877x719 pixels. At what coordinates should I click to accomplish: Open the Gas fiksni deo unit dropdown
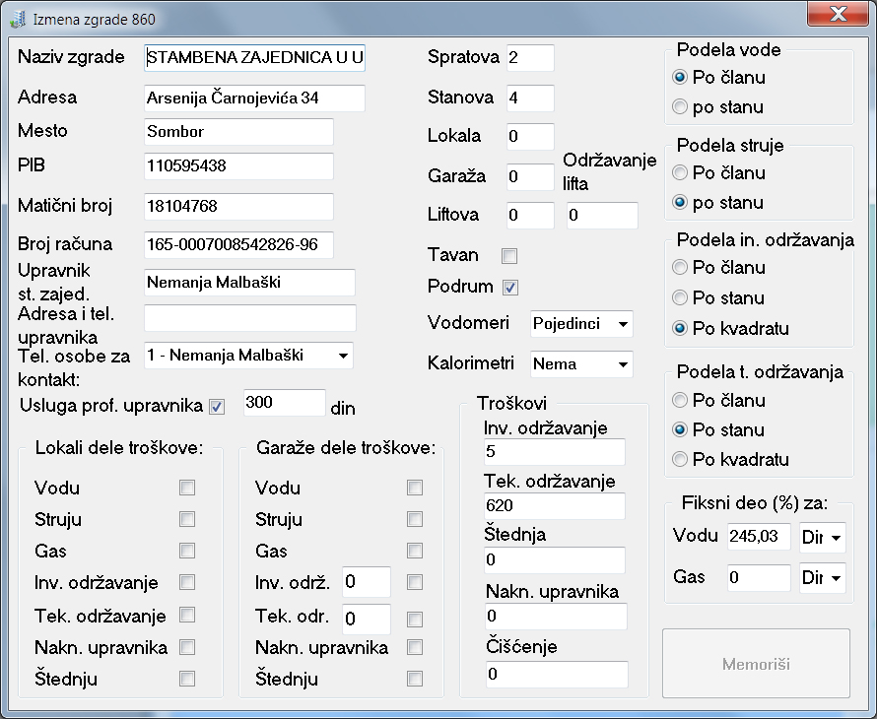point(822,577)
